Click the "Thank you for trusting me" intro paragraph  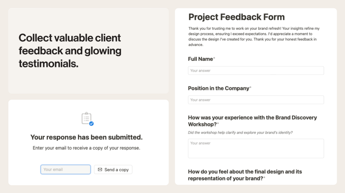pos(254,37)
